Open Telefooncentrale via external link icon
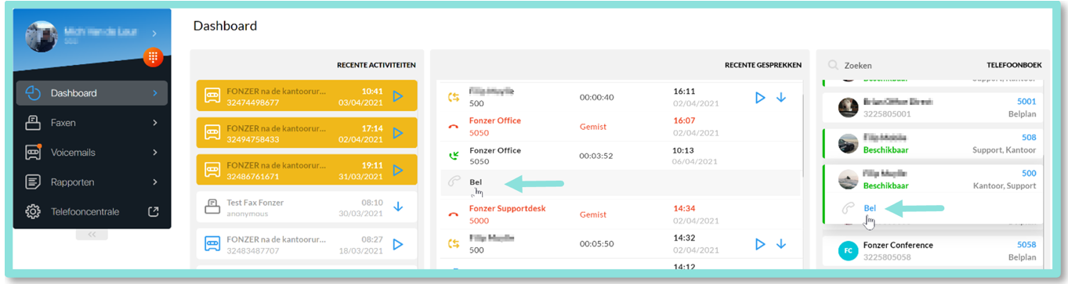This screenshot has height=284, width=1068. tap(154, 211)
